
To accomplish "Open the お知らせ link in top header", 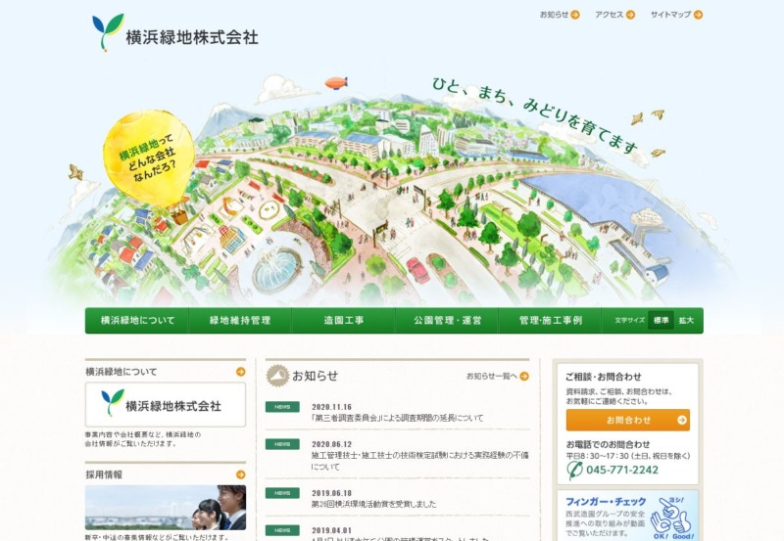I will 560,15.
